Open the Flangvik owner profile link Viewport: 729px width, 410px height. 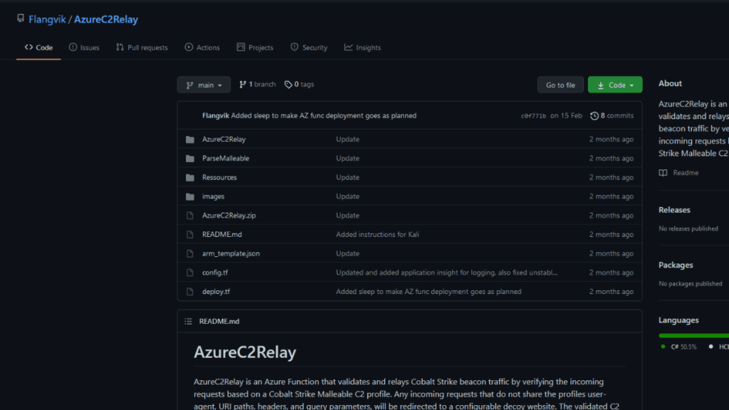pos(47,19)
